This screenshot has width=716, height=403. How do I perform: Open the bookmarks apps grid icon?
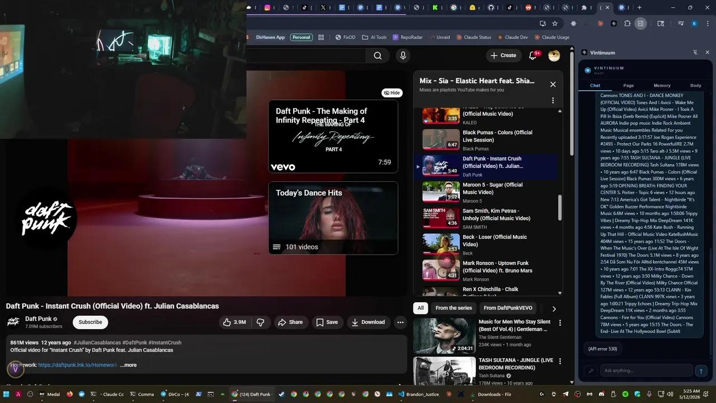(321, 38)
